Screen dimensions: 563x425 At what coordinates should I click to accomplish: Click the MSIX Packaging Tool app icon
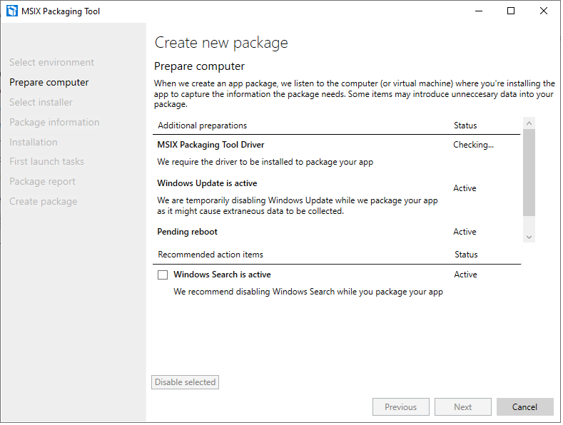tap(11, 11)
